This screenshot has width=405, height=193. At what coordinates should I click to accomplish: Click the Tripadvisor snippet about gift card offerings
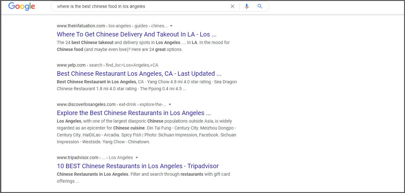tap(143, 177)
